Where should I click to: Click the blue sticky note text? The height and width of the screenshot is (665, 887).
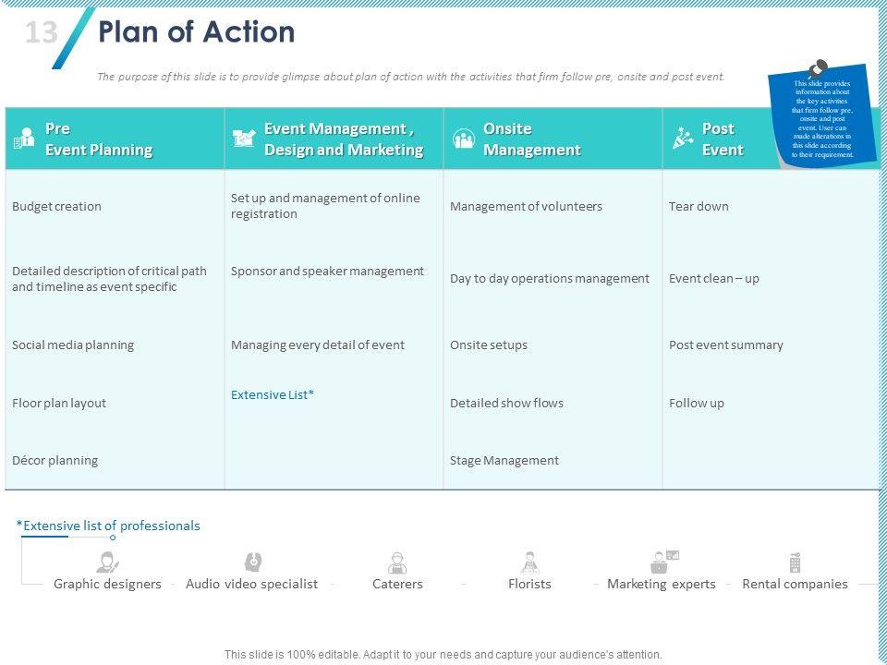pos(821,121)
